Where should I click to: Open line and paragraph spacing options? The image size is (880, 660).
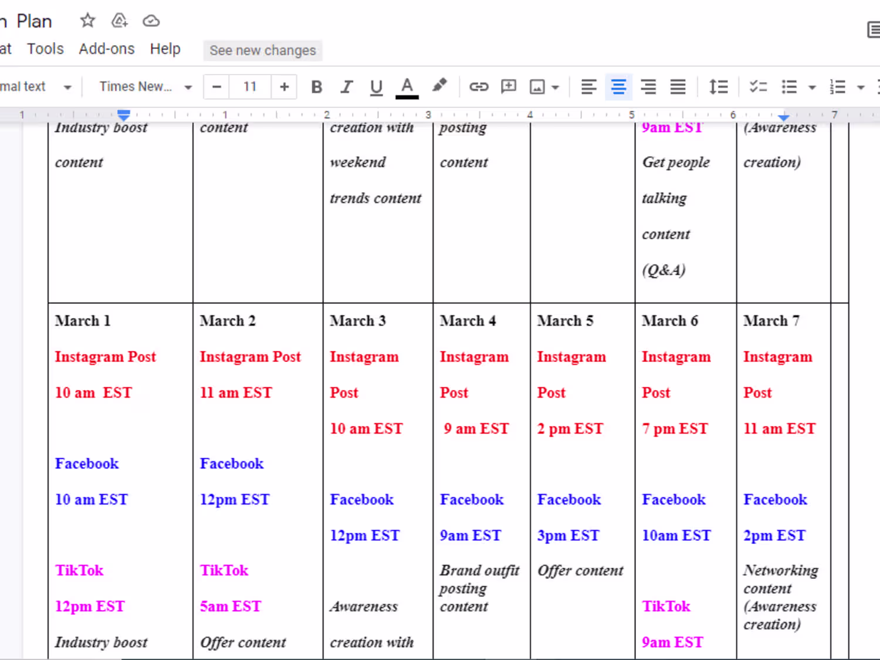[x=719, y=87]
